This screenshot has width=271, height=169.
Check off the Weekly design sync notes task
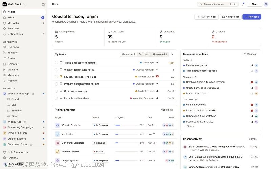tap(56, 70)
